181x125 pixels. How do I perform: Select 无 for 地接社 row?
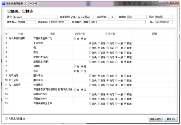pyautogui.click(x=82, y=66)
